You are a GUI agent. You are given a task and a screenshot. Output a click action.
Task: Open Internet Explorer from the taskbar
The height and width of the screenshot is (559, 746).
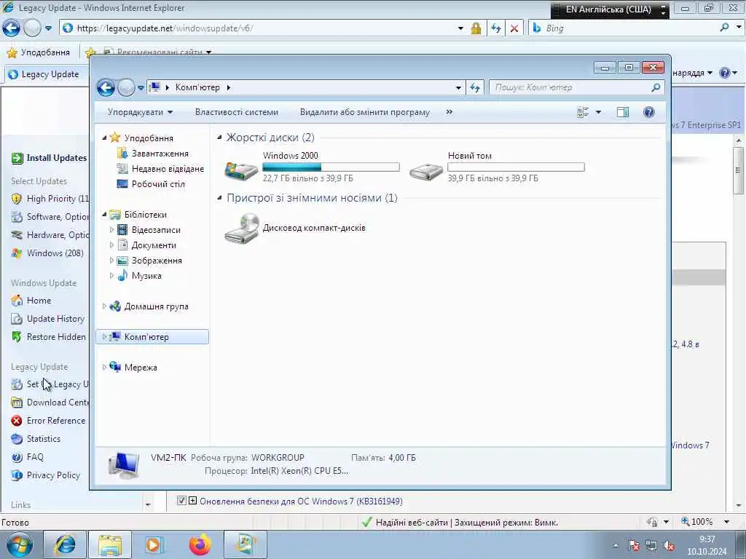pos(65,544)
